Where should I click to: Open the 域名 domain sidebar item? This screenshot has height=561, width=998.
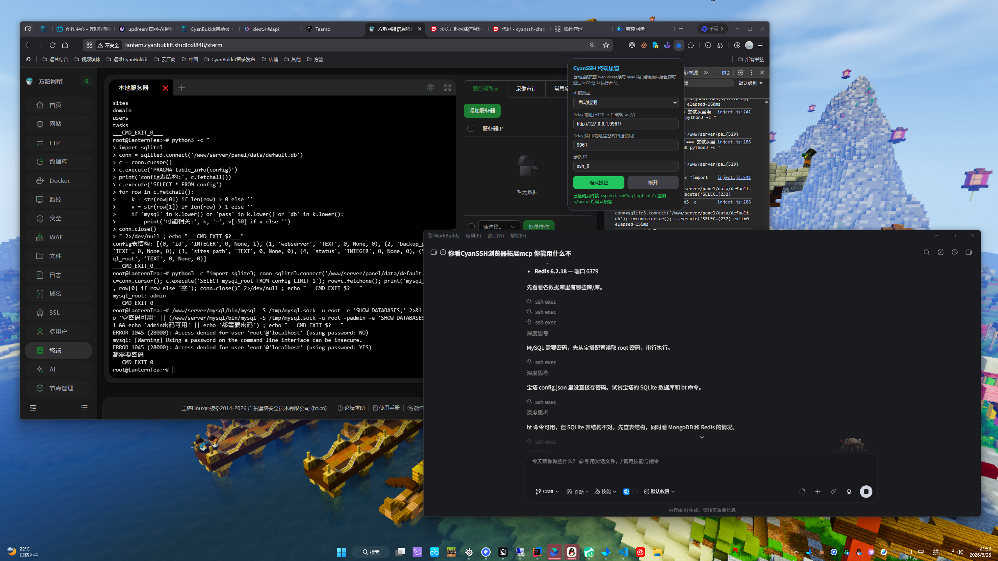tap(58, 294)
